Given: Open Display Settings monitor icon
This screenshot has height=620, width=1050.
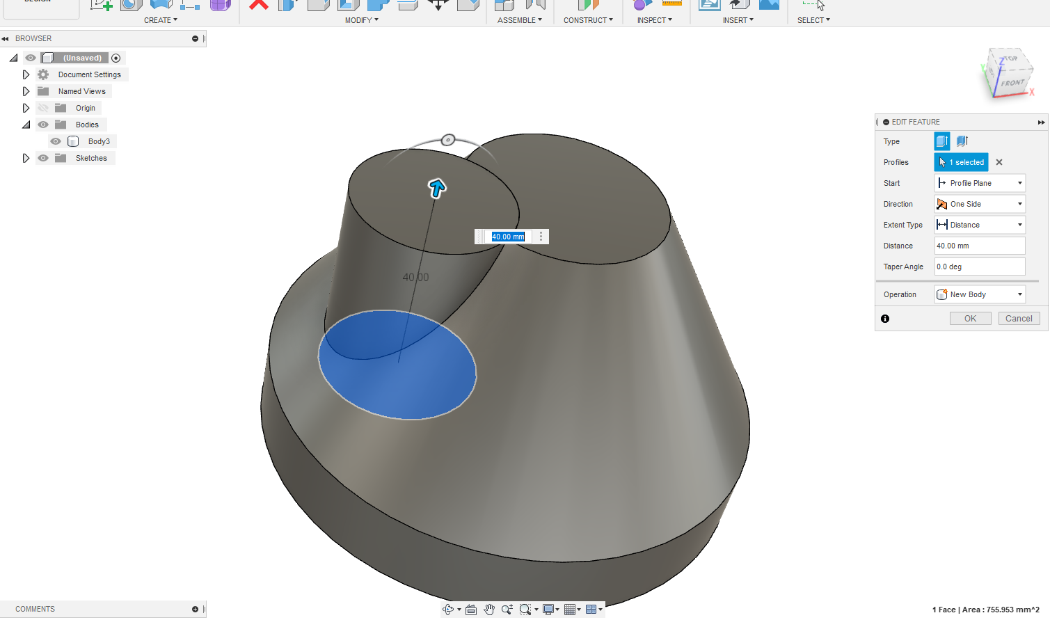Looking at the screenshot, I should coord(548,610).
